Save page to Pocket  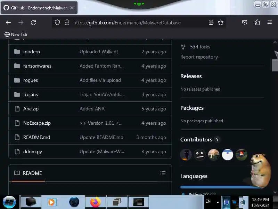[245, 22]
